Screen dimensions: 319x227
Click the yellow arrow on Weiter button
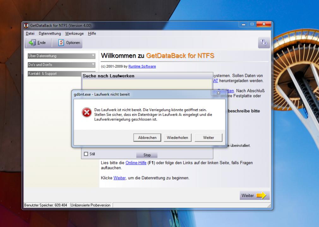pyautogui.click(x=261, y=195)
